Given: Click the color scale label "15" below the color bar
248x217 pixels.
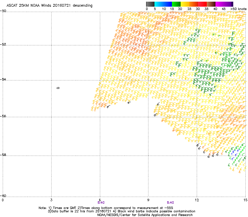Looking at the screenshot, I should [x=172, y=9].
